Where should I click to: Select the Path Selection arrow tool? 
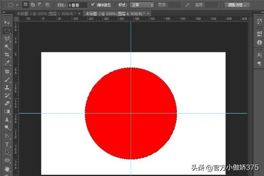point(7,152)
